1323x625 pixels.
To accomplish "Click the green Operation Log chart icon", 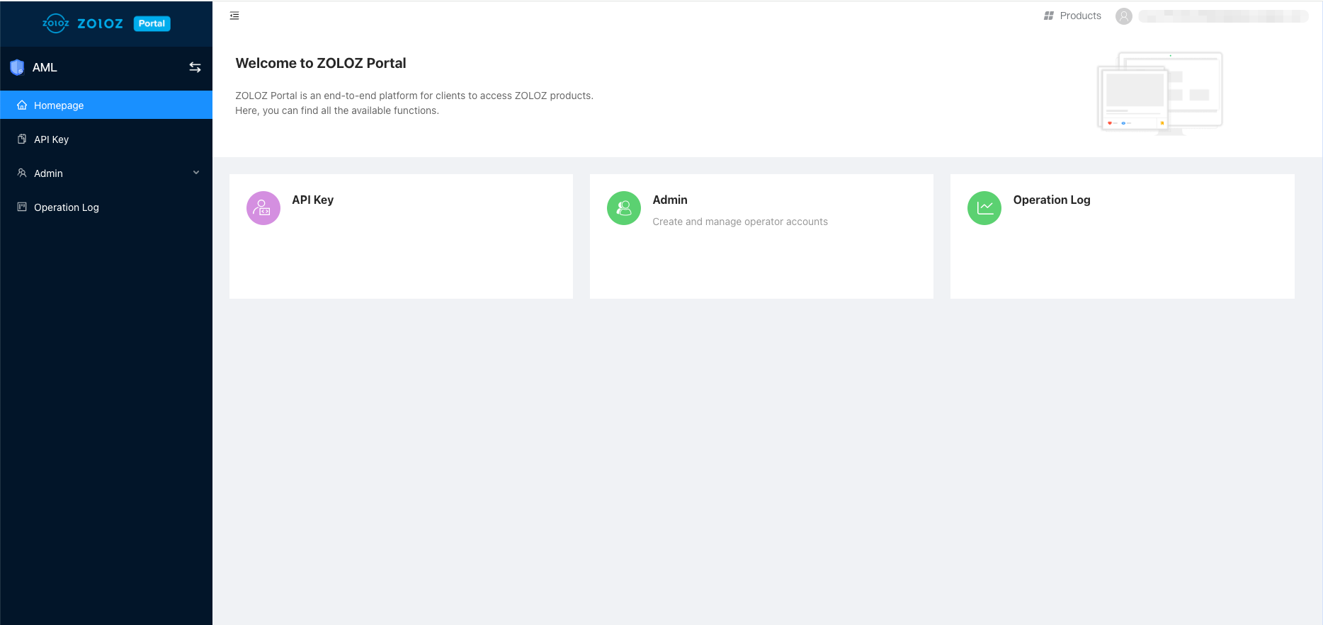I will click(984, 208).
